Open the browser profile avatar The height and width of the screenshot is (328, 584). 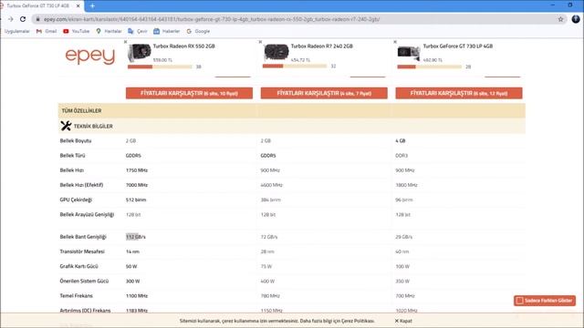pos(576,19)
